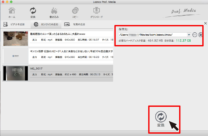The height and width of the screenshot is (136, 208).
Task: Expand the save path dropdown arrow
Action: pos(189,35)
